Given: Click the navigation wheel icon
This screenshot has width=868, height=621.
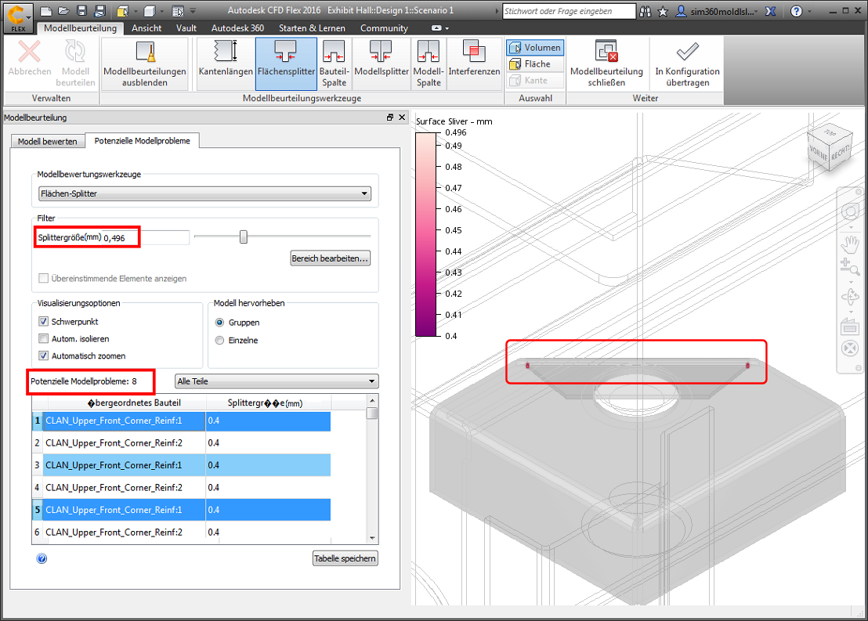Looking at the screenshot, I should point(850,211).
